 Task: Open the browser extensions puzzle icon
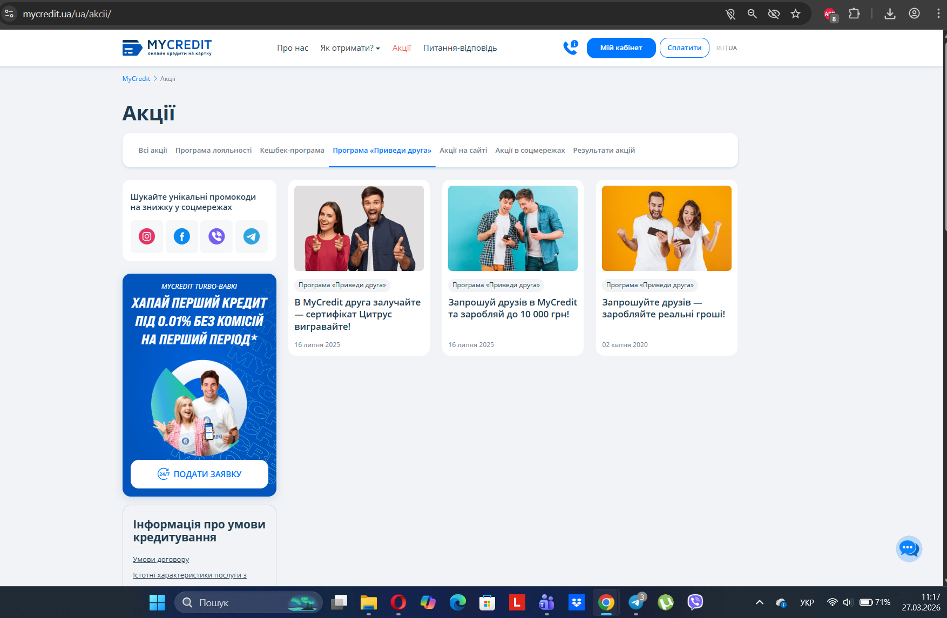(854, 14)
